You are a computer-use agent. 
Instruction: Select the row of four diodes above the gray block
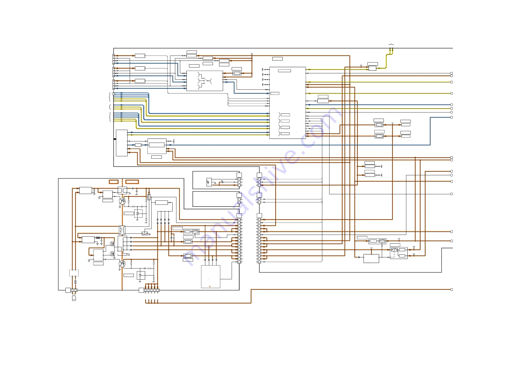[x=211, y=260]
